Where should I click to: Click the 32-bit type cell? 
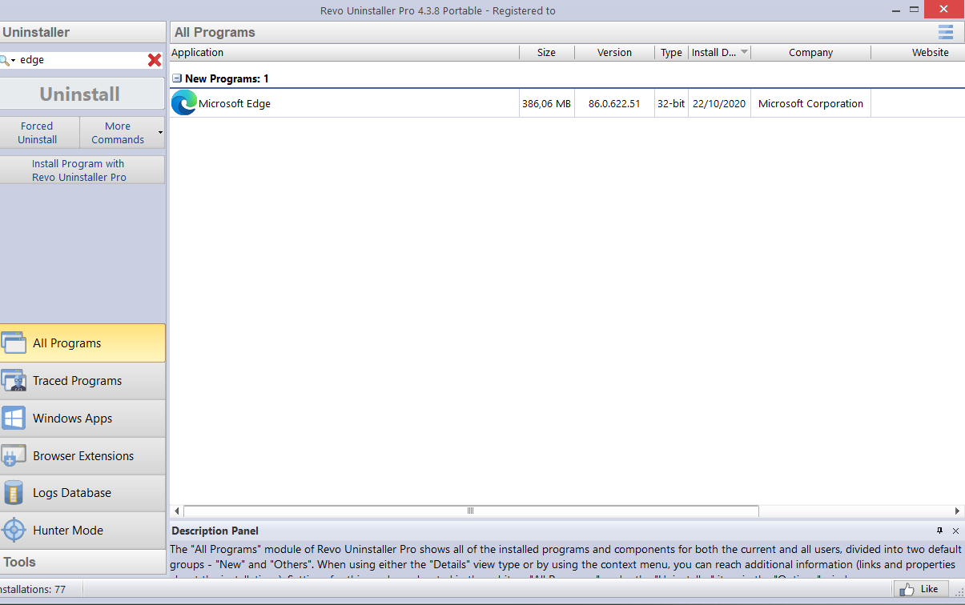click(671, 103)
